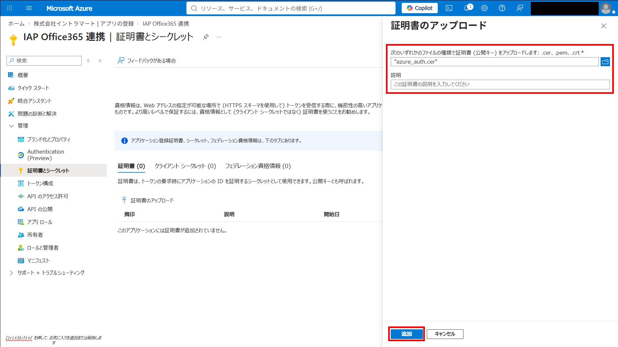Click the feedback icon in top bar
The height and width of the screenshot is (347, 618).
[x=520, y=8]
